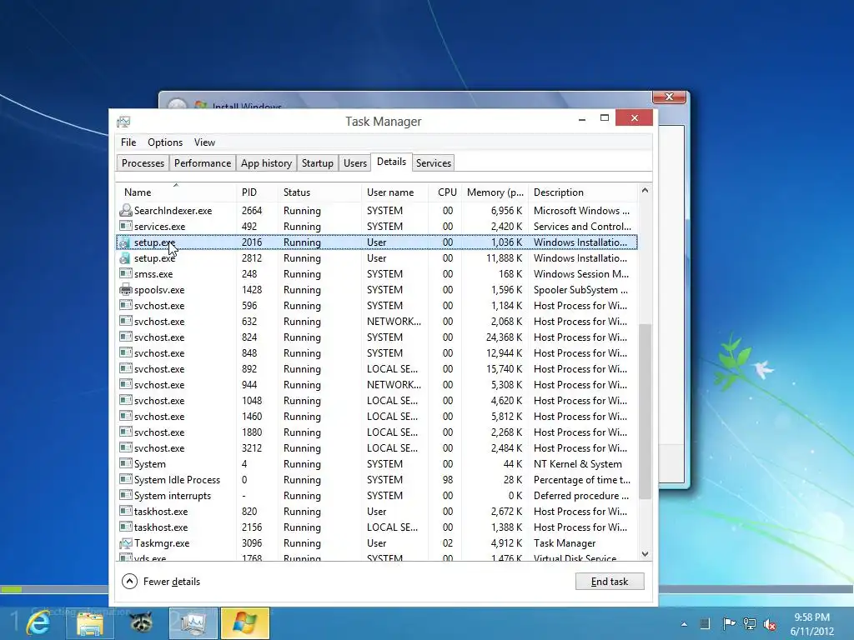Click the spoolsv.exe printer icon
The width and height of the screenshot is (854, 640).
(126, 289)
